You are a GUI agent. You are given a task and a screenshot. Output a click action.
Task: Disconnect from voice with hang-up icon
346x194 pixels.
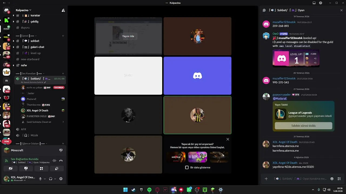[x=61, y=161]
